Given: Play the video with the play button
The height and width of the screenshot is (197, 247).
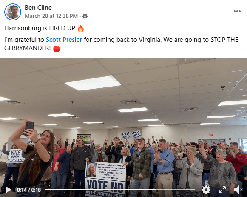Looking at the screenshot, I should pos(8,190).
